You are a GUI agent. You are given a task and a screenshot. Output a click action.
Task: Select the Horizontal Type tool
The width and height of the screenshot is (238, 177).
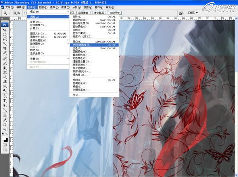(x=4, y=101)
